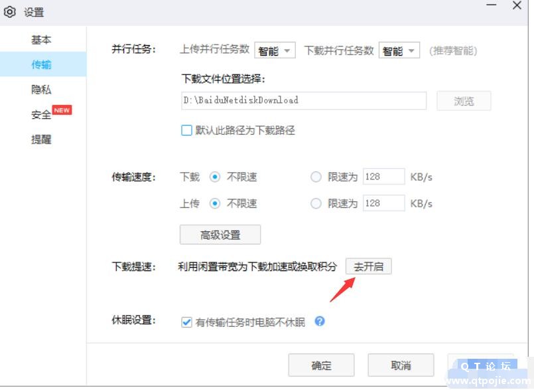Click the 去开启 button for 下载提速

point(368,266)
